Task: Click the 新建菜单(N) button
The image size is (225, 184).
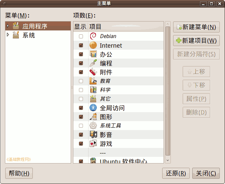Action: pos(196,27)
